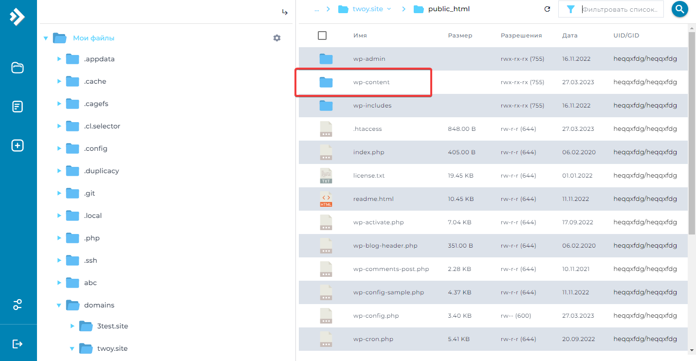The image size is (696, 361).
Task: Click the gear icon next to Мои файлы
Action: [277, 38]
